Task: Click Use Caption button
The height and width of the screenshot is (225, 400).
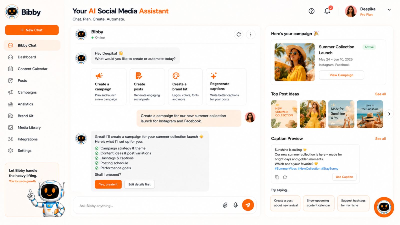Action: (x=344, y=177)
